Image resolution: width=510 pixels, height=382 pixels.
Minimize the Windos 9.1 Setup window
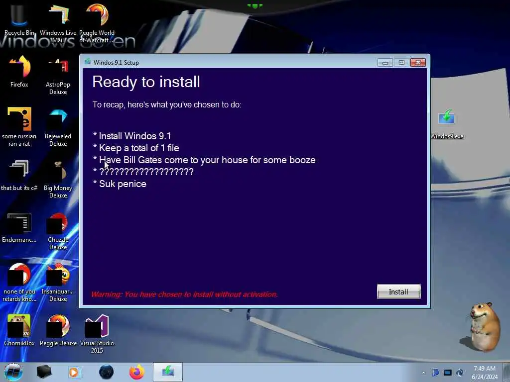point(385,62)
